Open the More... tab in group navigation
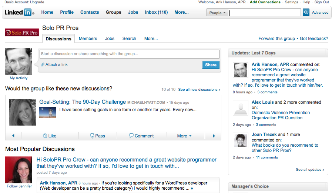The image size is (332, 193). click(x=151, y=39)
